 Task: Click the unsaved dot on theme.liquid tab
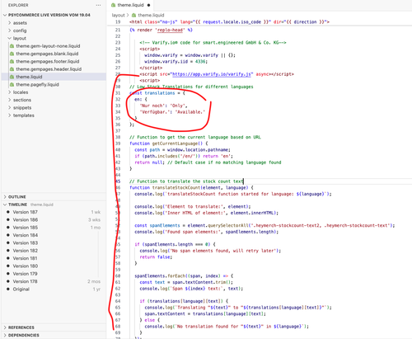tap(148, 5)
